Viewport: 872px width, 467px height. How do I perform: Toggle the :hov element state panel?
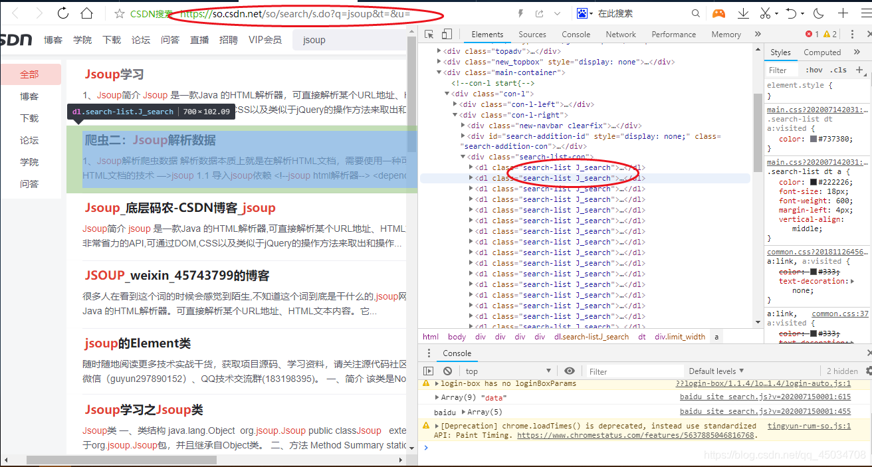click(814, 70)
